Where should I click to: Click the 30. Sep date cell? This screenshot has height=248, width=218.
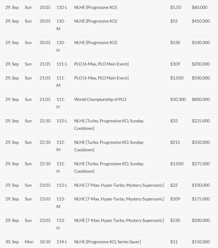point(12,242)
